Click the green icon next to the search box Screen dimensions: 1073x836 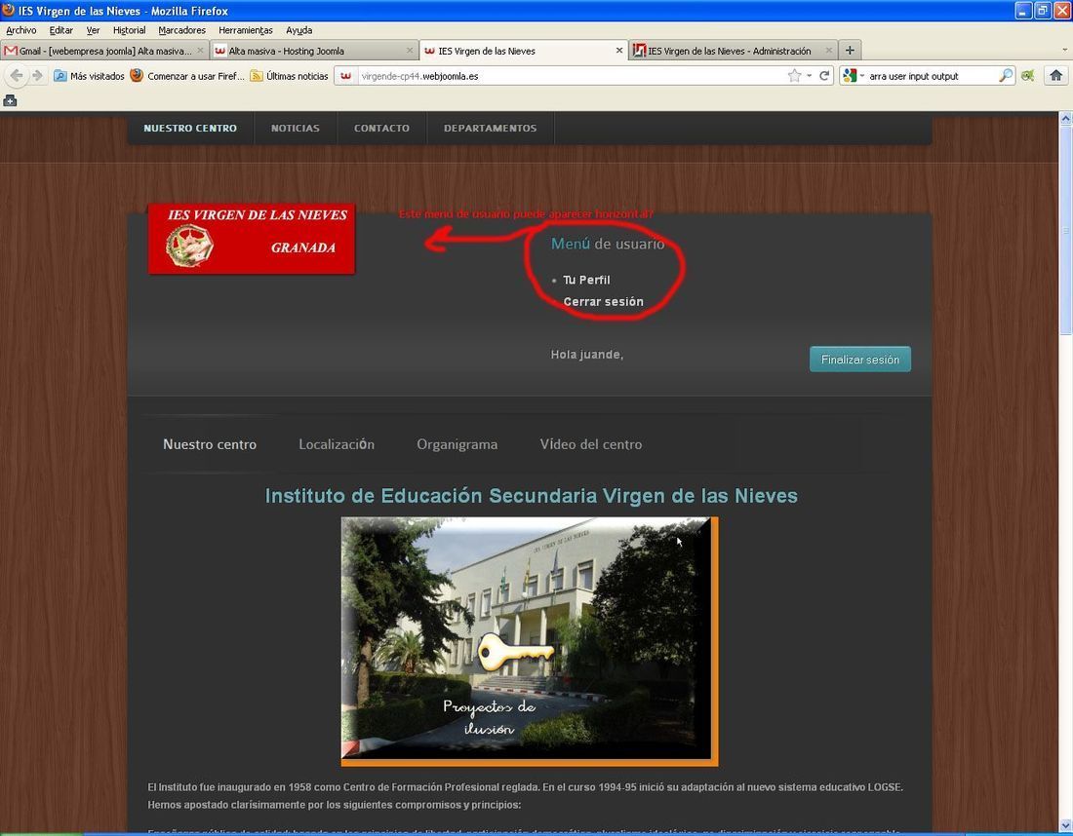[1028, 76]
